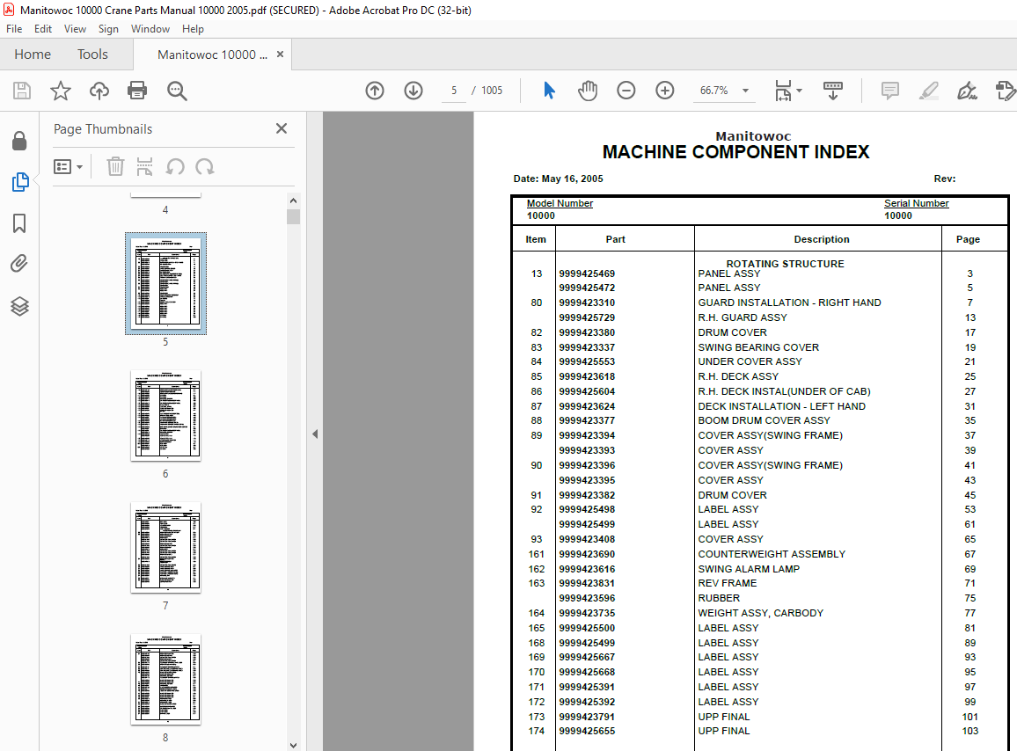The width and height of the screenshot is (1017, 751).
Task: Click the WEIGHT ASSY, CARBODY entry
Action: [x=761, y=613]
